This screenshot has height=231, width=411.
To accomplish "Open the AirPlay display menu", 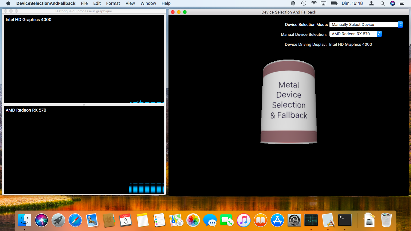I will coord(324,3).
